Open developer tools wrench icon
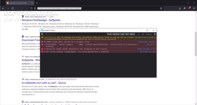197x105 pixels. (184, 8)
